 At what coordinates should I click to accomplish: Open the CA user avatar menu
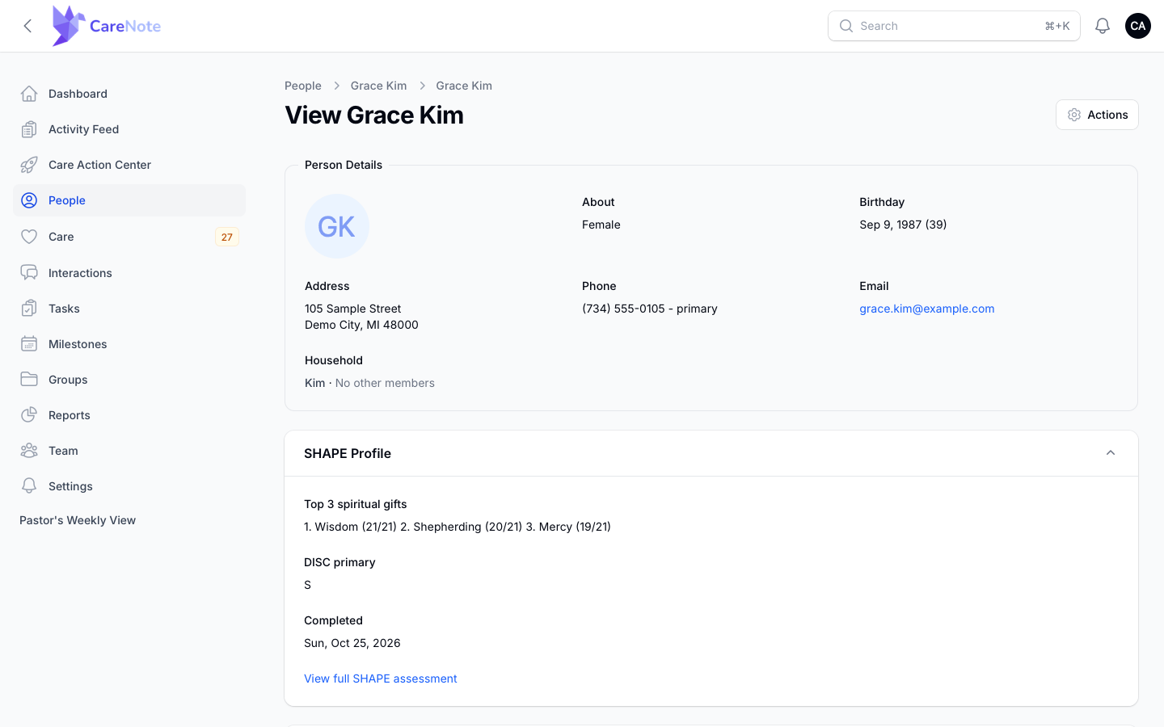click(1138, 26)
